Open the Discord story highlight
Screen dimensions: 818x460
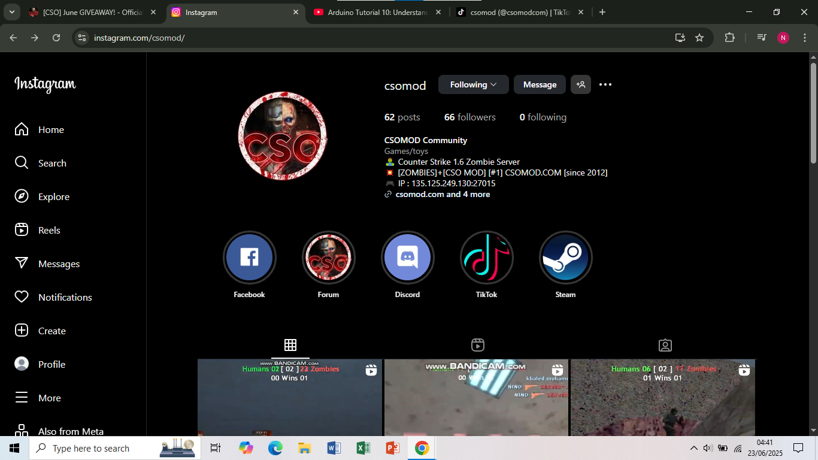tap(407, 258)
